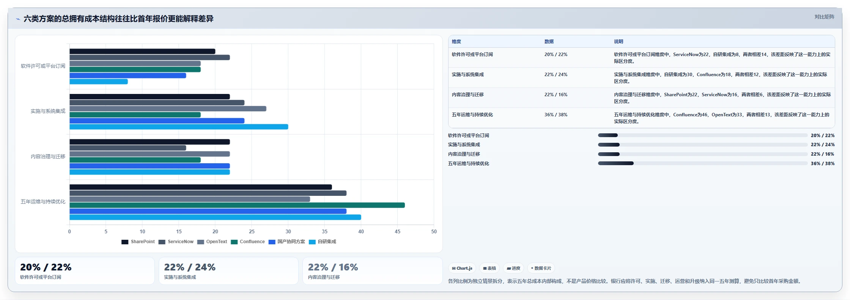This screenshot has width=850, height=300.
Task: Click the chart's 五年运维与持续优化 axis label
Action: 43,202
